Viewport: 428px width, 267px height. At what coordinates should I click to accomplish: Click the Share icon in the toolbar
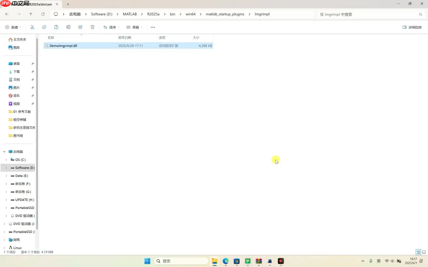[x=80, y=27]
